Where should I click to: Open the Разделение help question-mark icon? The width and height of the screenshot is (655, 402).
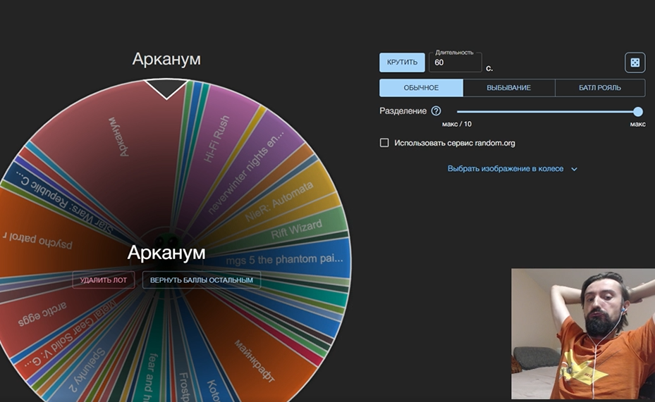coord(436,111)
